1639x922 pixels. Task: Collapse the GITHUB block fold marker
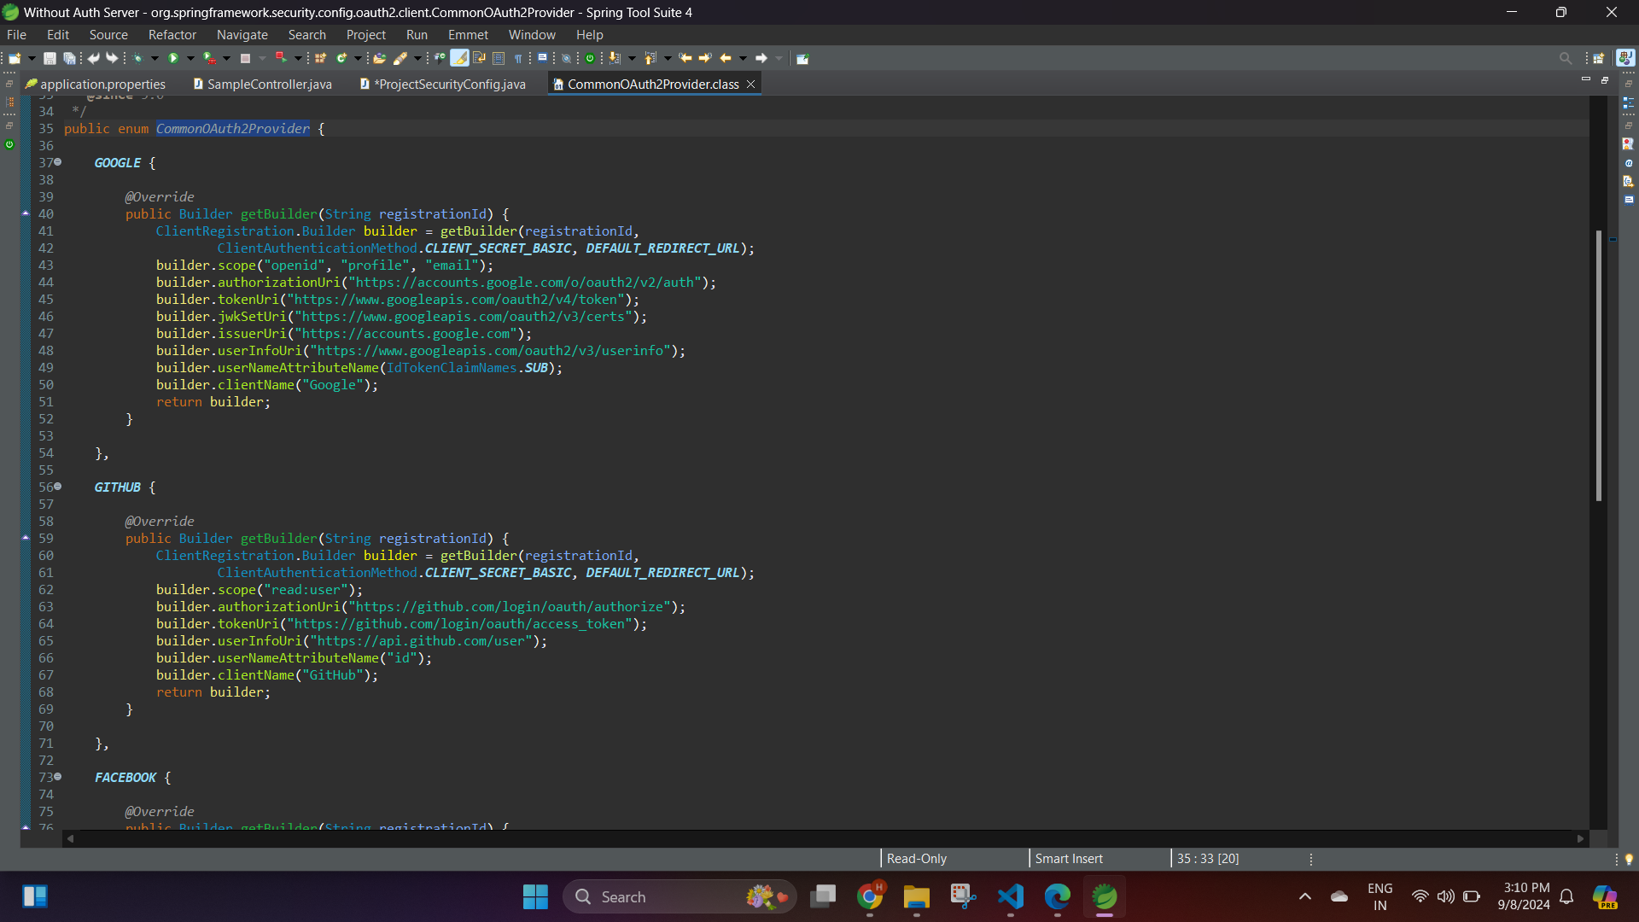[58, 487]
